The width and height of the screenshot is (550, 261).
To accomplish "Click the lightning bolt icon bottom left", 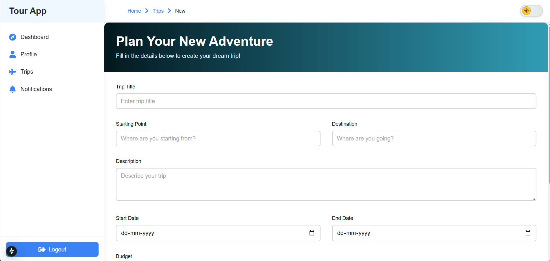I will [12, 251].
